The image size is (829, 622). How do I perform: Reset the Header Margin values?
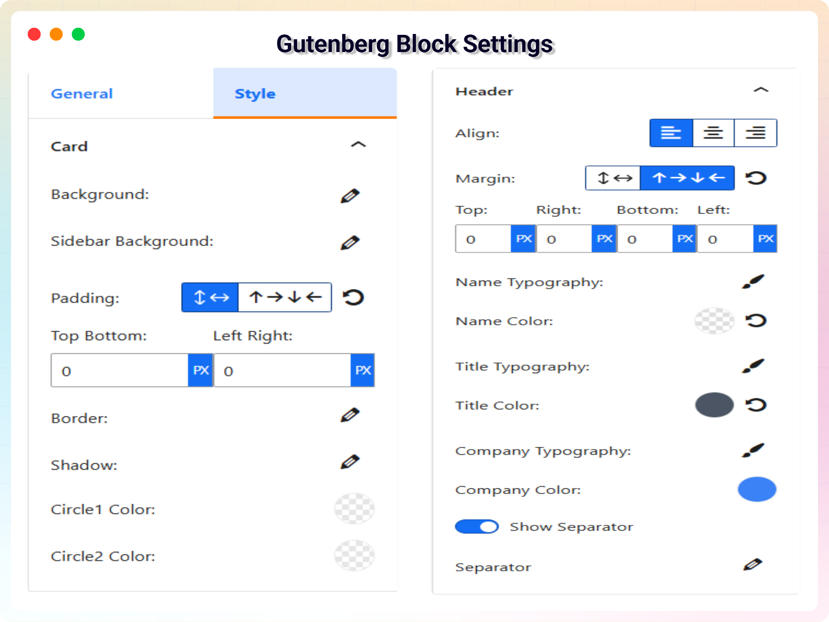[756, 178]
